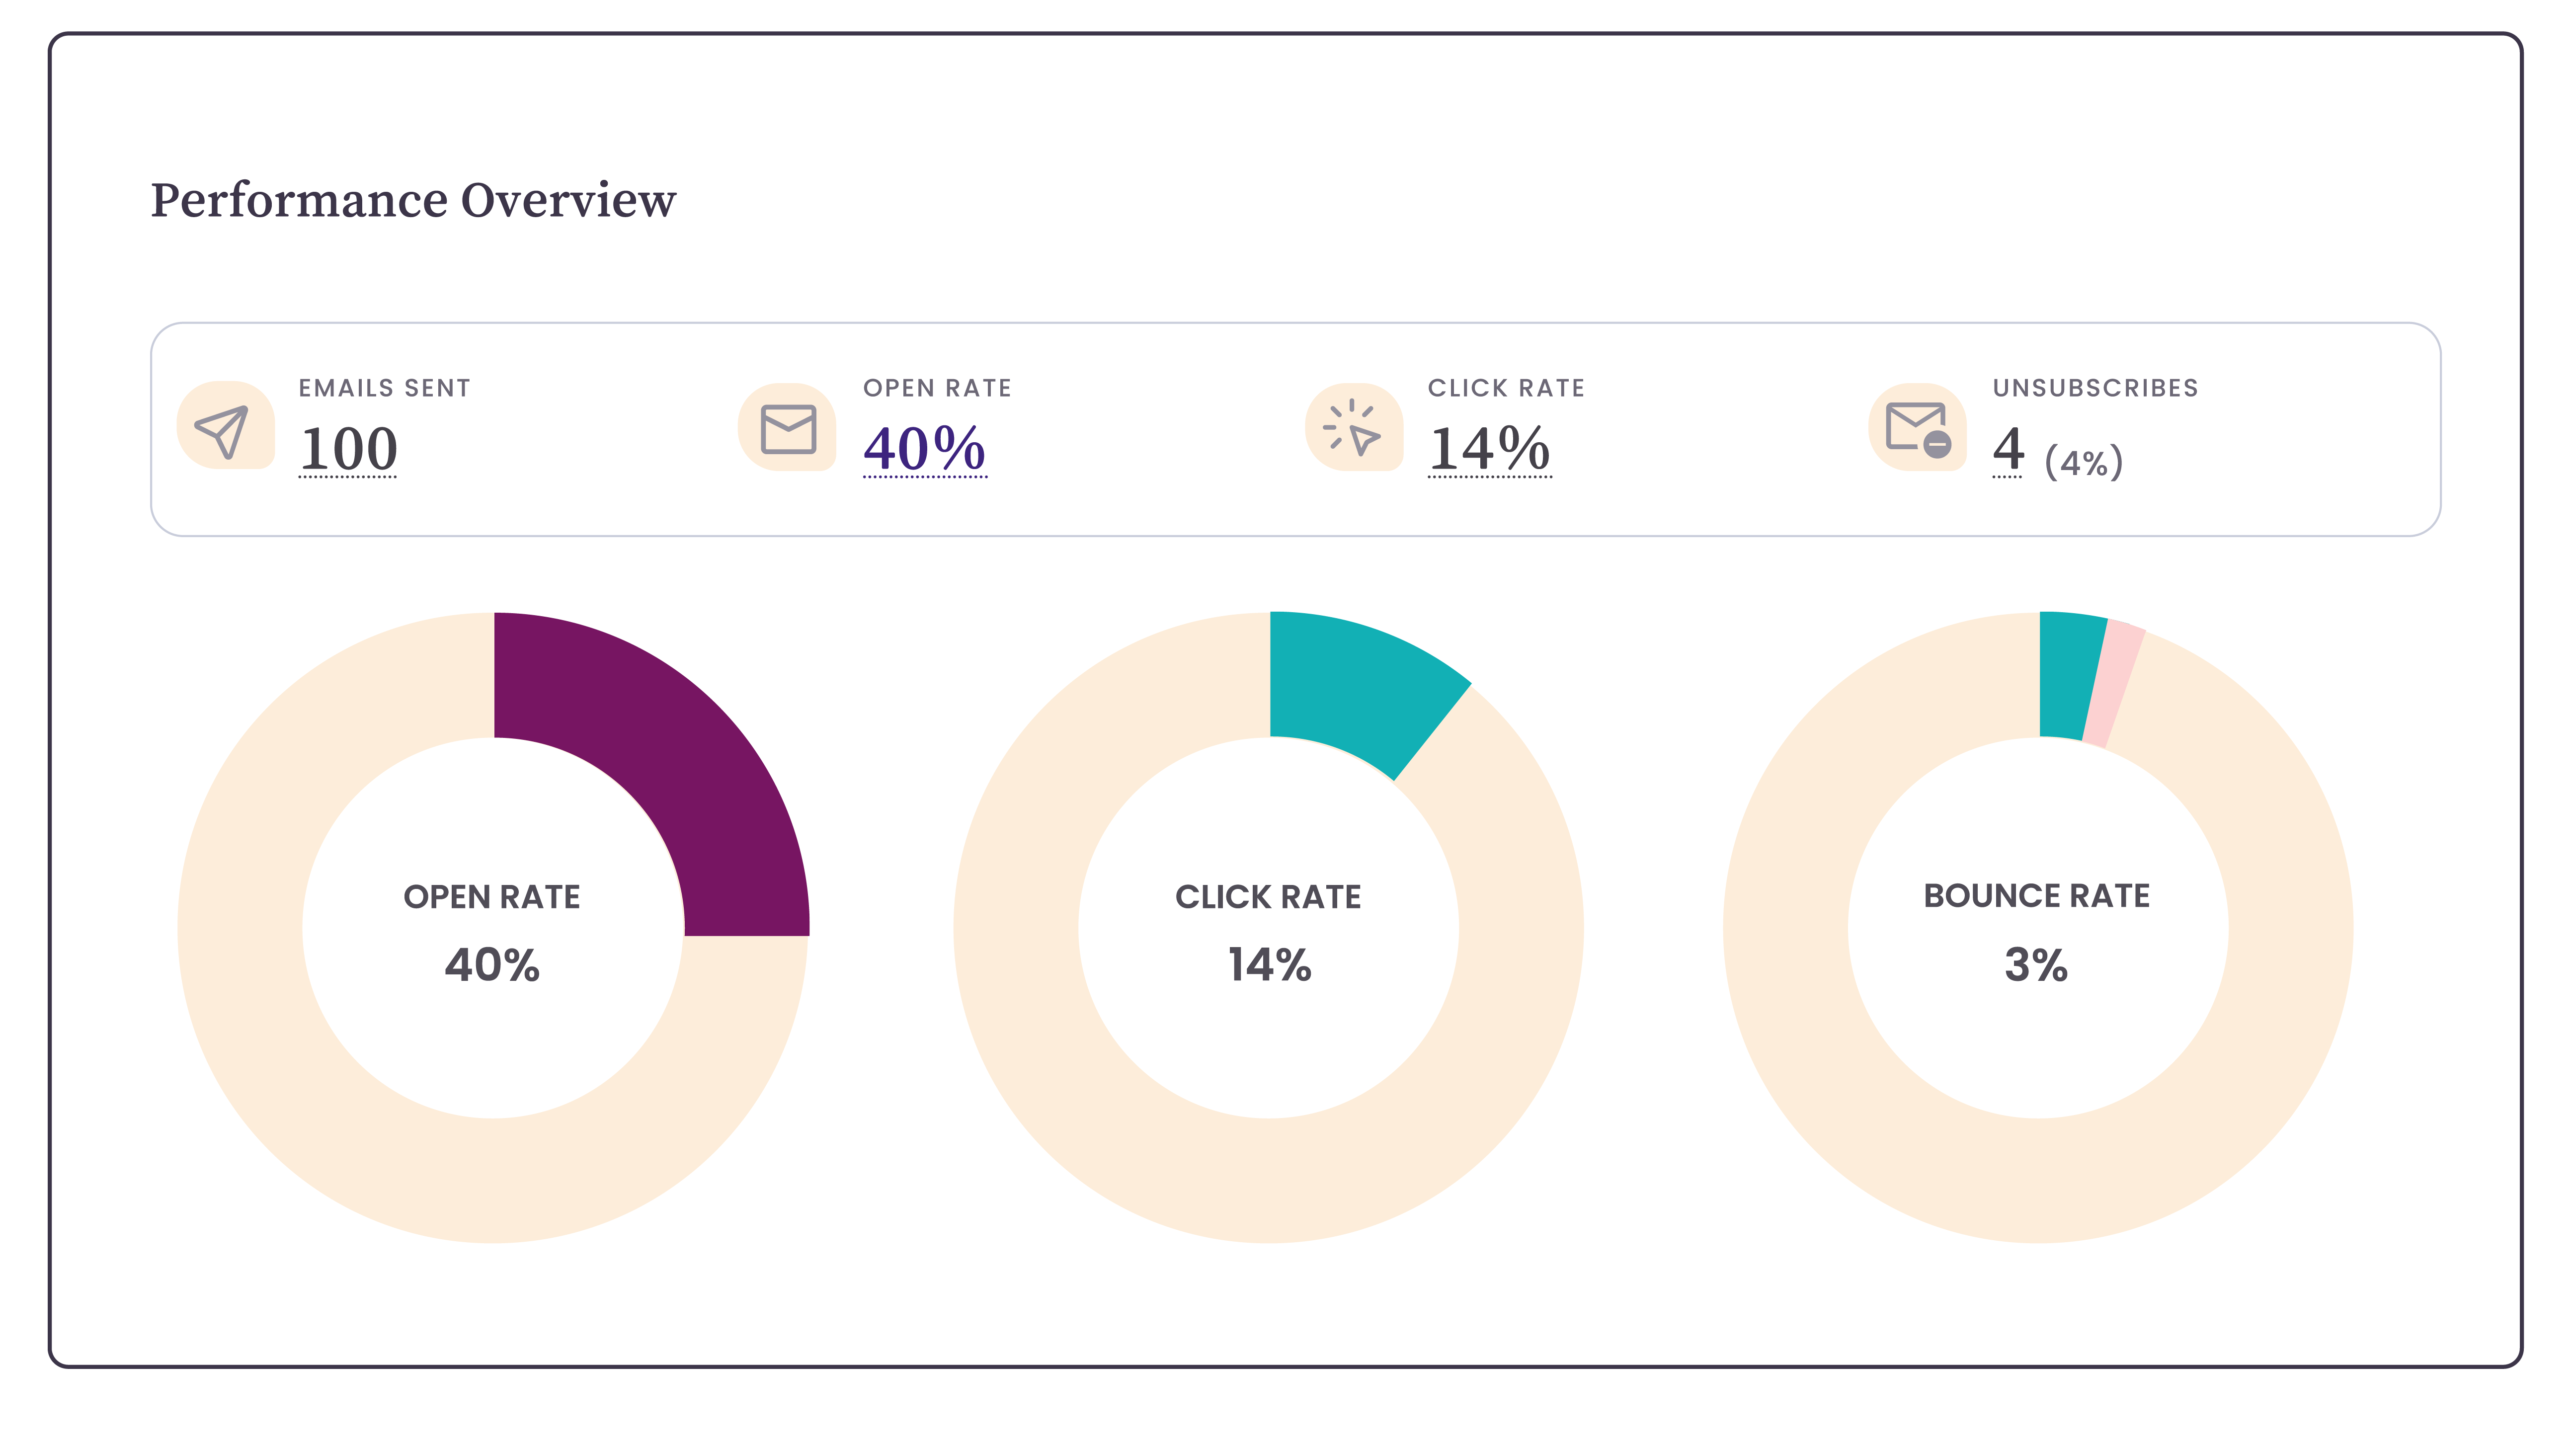Viewport: 2576px width, 1439px height.
Task: Click BOUNCE RATE label inside the donut
Action: pyautogui.click(x=2036, y=896)
